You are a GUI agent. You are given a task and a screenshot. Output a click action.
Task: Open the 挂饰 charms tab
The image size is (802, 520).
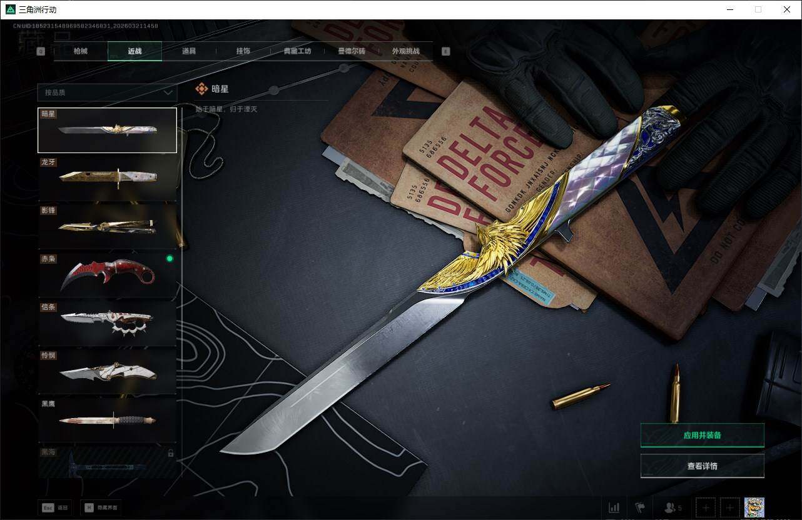click(x=243, y=51)
